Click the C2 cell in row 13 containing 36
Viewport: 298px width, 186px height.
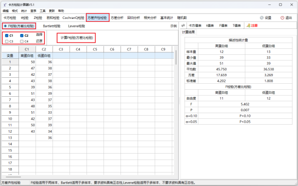point(44,138)
